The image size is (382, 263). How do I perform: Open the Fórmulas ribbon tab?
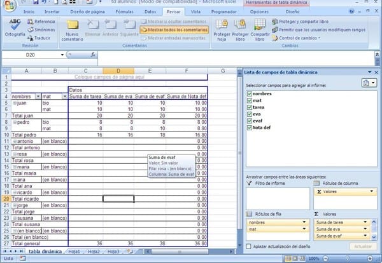(124, 11)
